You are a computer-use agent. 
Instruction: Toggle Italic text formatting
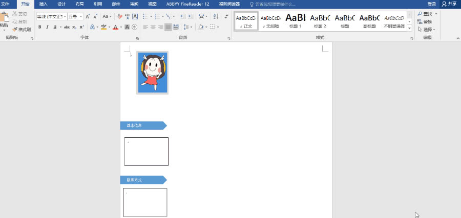pos(47,27)
